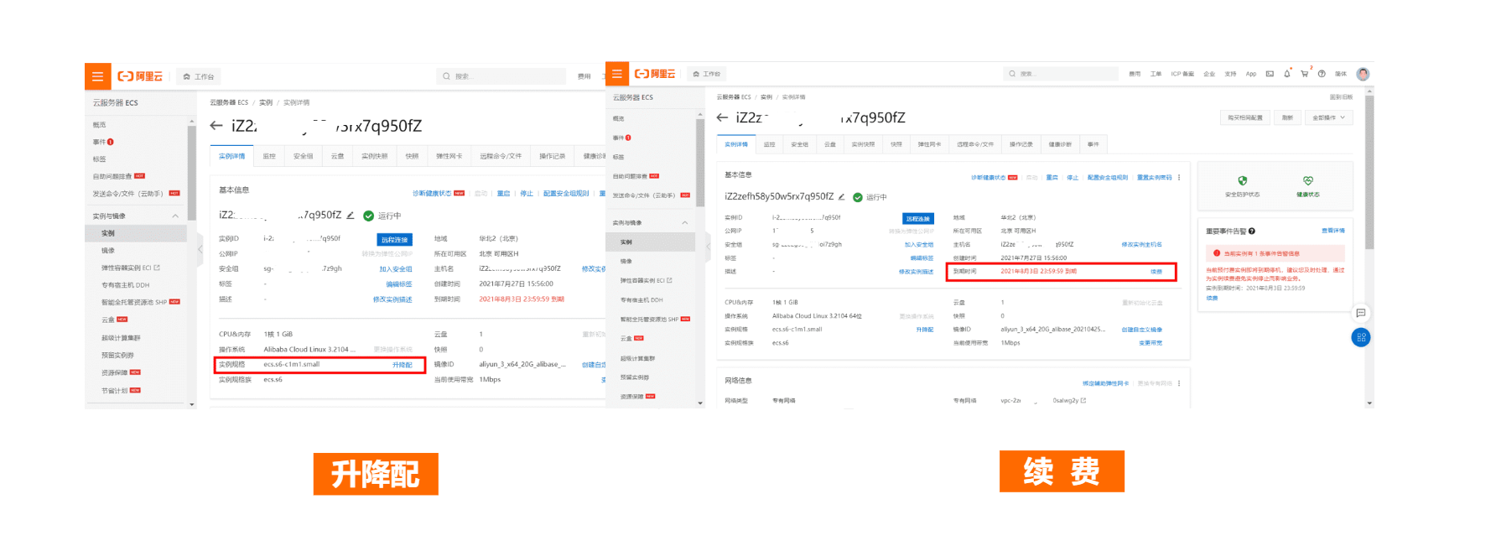Screen dimensions: 1496x546
Task: Switch to 弹性网卡 tab in left screenshot
Action: point(449,156)
